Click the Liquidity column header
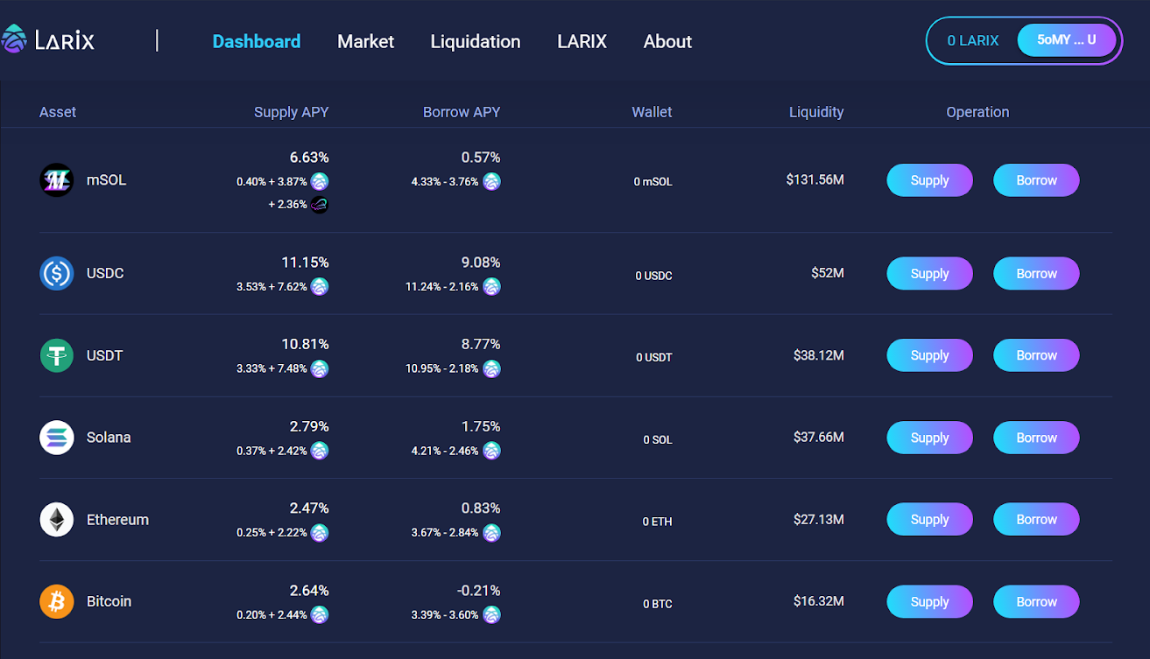 [x=816, y=112]
